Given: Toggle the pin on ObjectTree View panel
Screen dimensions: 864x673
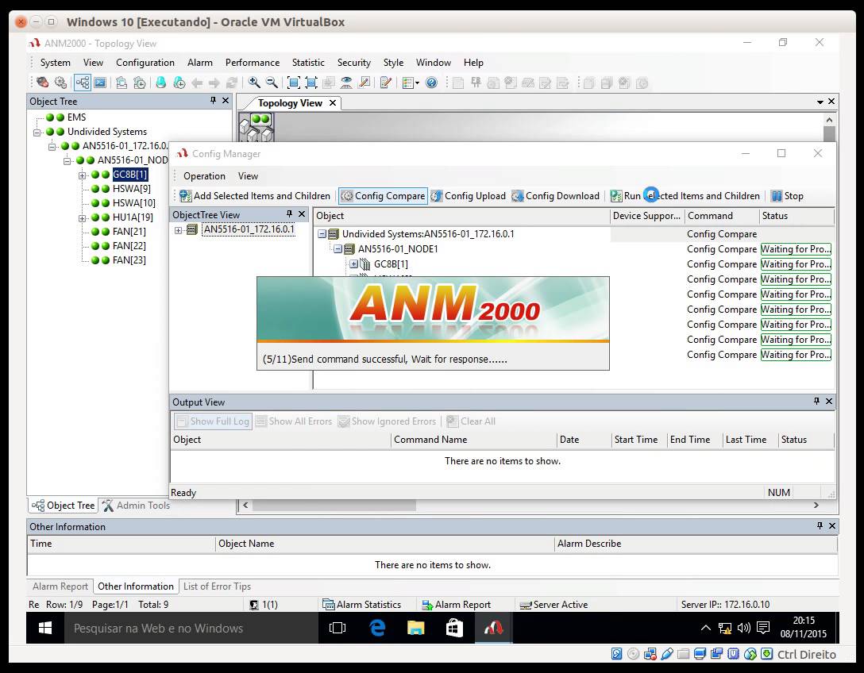Looking at the screenshot, I should 289,213.
